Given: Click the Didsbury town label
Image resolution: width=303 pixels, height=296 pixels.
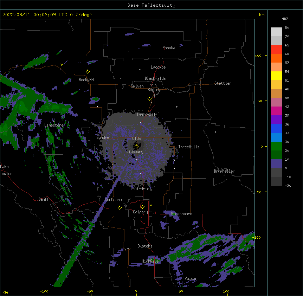Looking at the screenshot, I should click(135, 152).
